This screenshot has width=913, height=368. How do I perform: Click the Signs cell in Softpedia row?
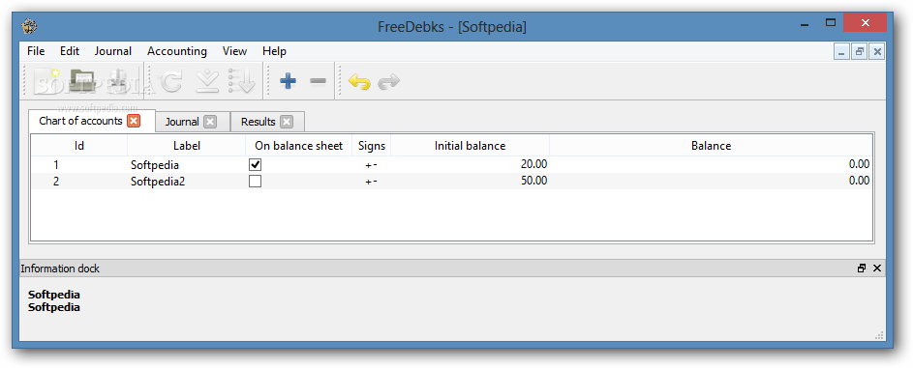coord(372,165)
